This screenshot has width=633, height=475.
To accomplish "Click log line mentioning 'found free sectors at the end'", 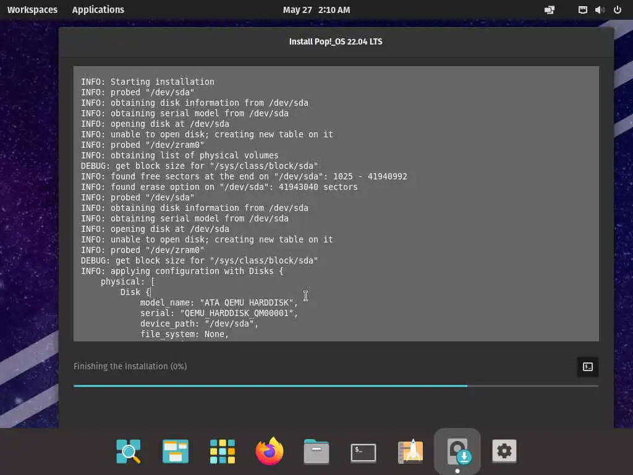I will click(x=244, y=176).
